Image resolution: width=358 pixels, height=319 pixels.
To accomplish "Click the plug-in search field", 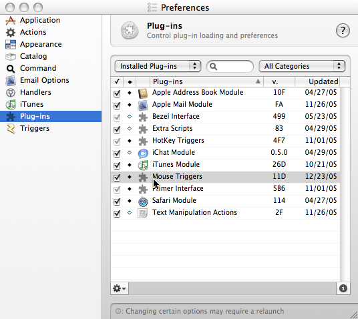I will (230, 66).
